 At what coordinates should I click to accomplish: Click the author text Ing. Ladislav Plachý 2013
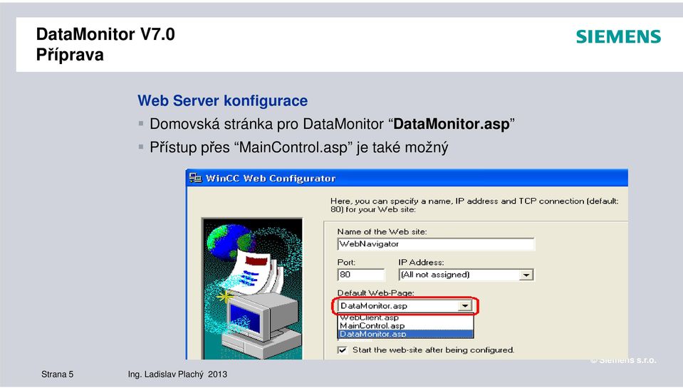point(177,374)
